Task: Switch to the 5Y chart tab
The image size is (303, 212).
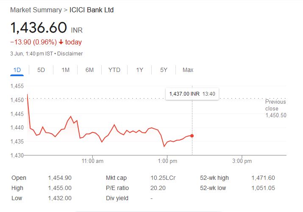Action: click(x=164, y=70)
